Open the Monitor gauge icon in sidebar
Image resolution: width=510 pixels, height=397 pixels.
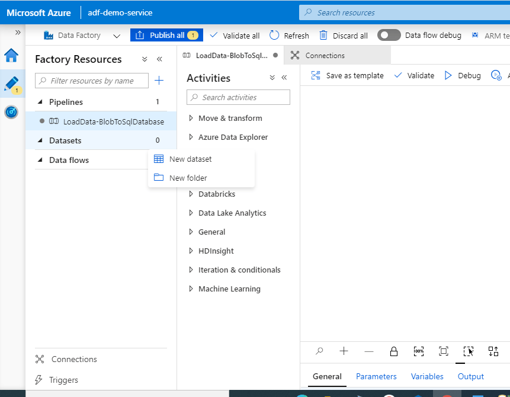click(11, 112)
